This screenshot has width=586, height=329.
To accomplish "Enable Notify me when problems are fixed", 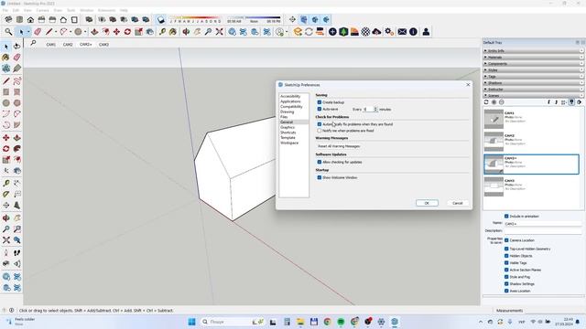I will coord(320,131).
